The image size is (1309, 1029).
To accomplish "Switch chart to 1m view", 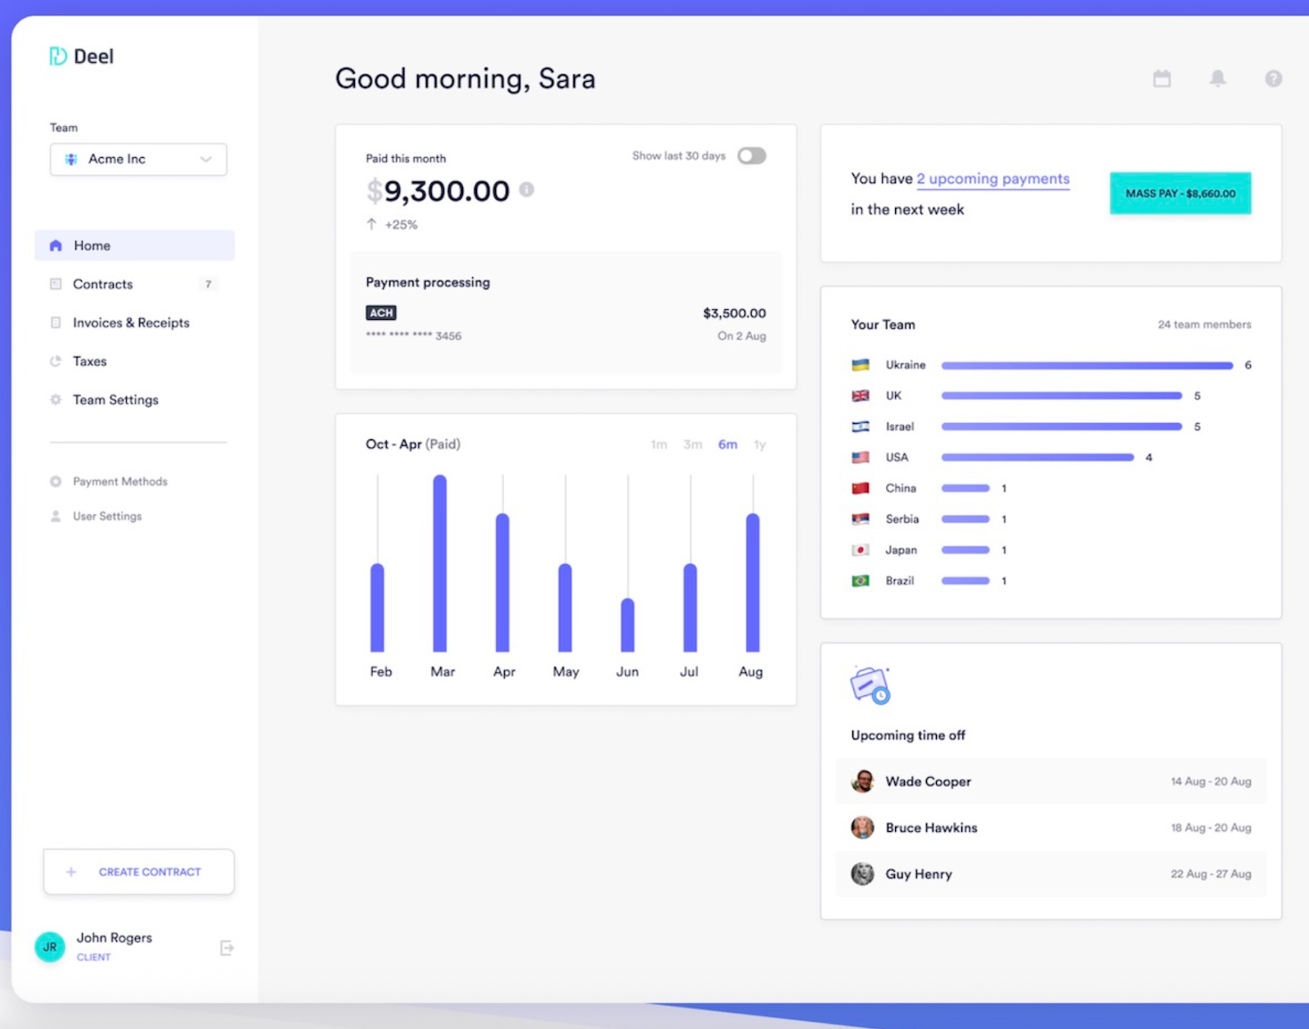I will tap(659, 444).
